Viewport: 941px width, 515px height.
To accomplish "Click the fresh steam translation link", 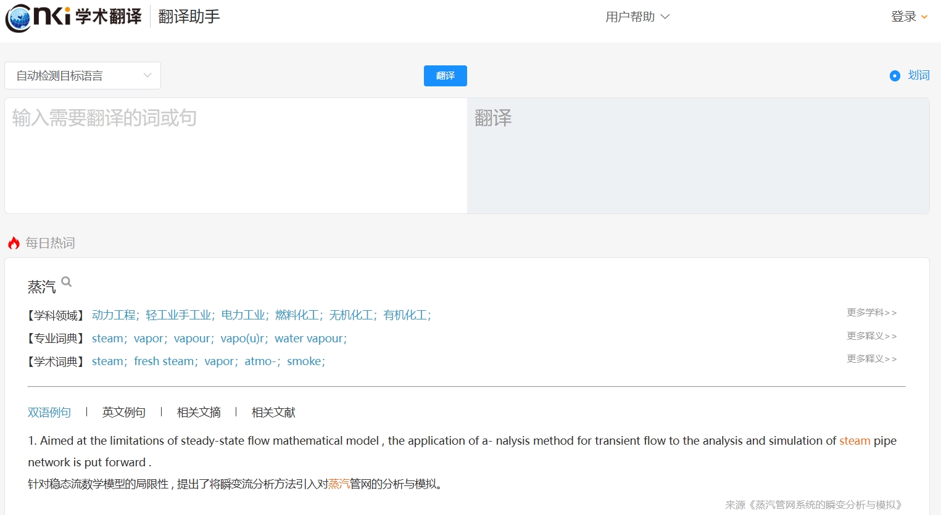I will pyautogui.click(x=164, y=361).
